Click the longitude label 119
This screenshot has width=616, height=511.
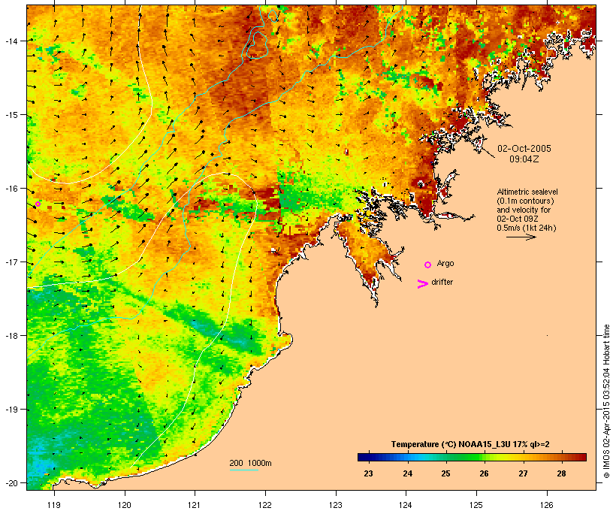coord(54,505)
